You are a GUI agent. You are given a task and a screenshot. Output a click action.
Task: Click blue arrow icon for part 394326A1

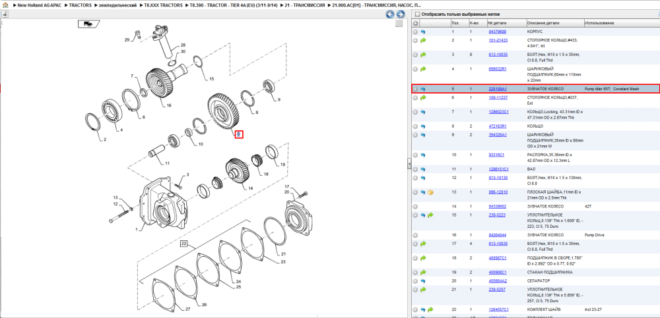[x=423, y=135]
